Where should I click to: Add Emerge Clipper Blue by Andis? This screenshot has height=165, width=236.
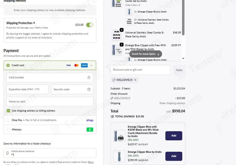pyautogui.click(x=174, y=156)
